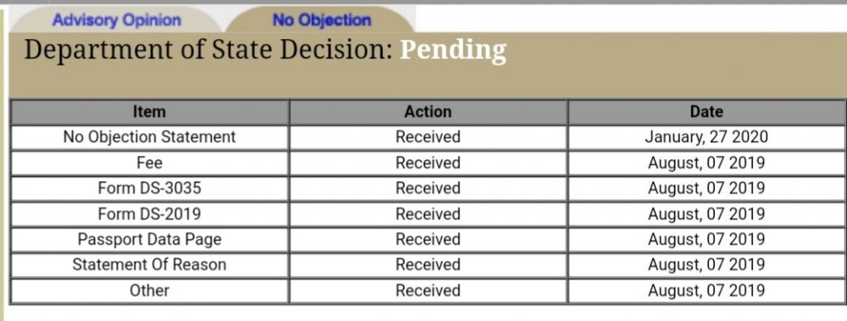Click the Date column header
The width and height of the screenshot is (847, 321).
[x=706, y=112]
